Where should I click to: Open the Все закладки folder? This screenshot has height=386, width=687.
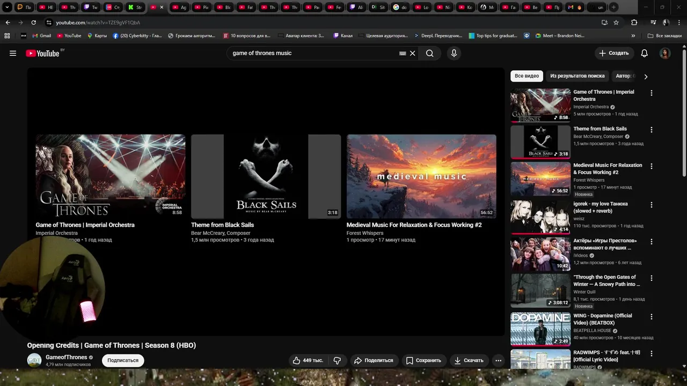point(664,36)
